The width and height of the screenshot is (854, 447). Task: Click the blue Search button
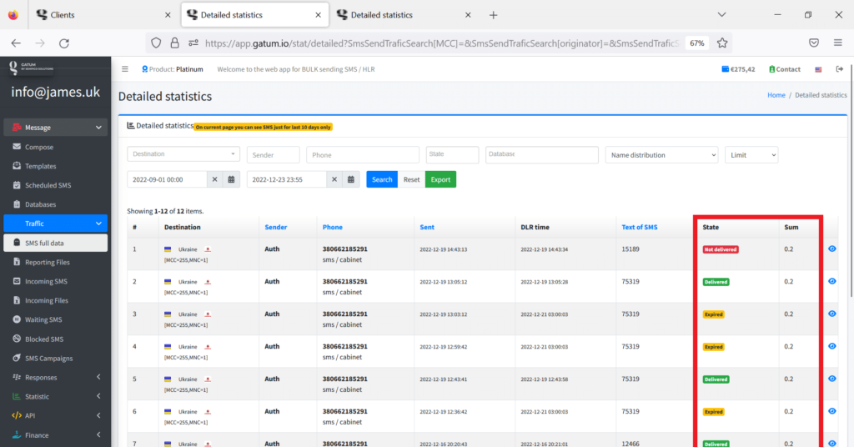tap(382, 179)
